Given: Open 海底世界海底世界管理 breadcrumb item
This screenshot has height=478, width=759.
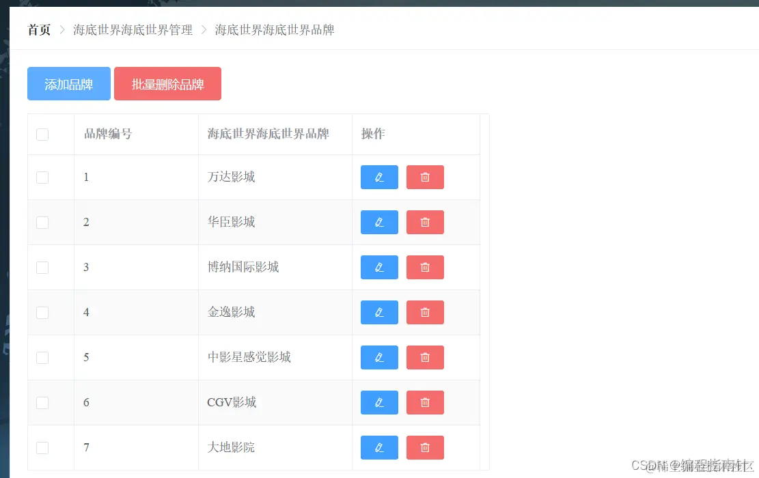Looking at the screenshot, I should 133,30.
